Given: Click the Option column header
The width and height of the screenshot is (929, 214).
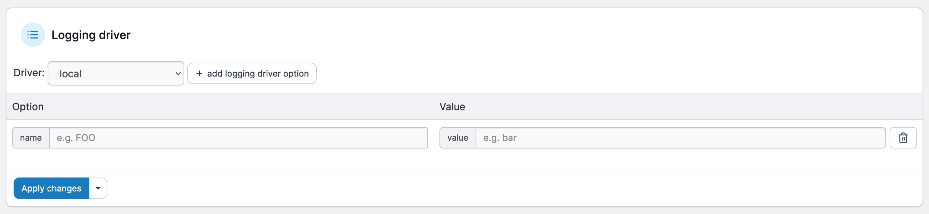Looking at the screenshot, I should tap(28, 107).
